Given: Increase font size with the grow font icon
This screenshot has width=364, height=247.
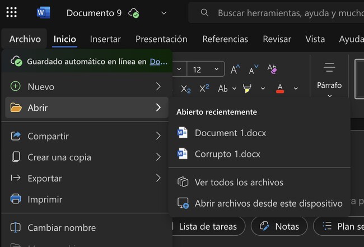Looking at the screenshot, I should (x=235, y=69).
